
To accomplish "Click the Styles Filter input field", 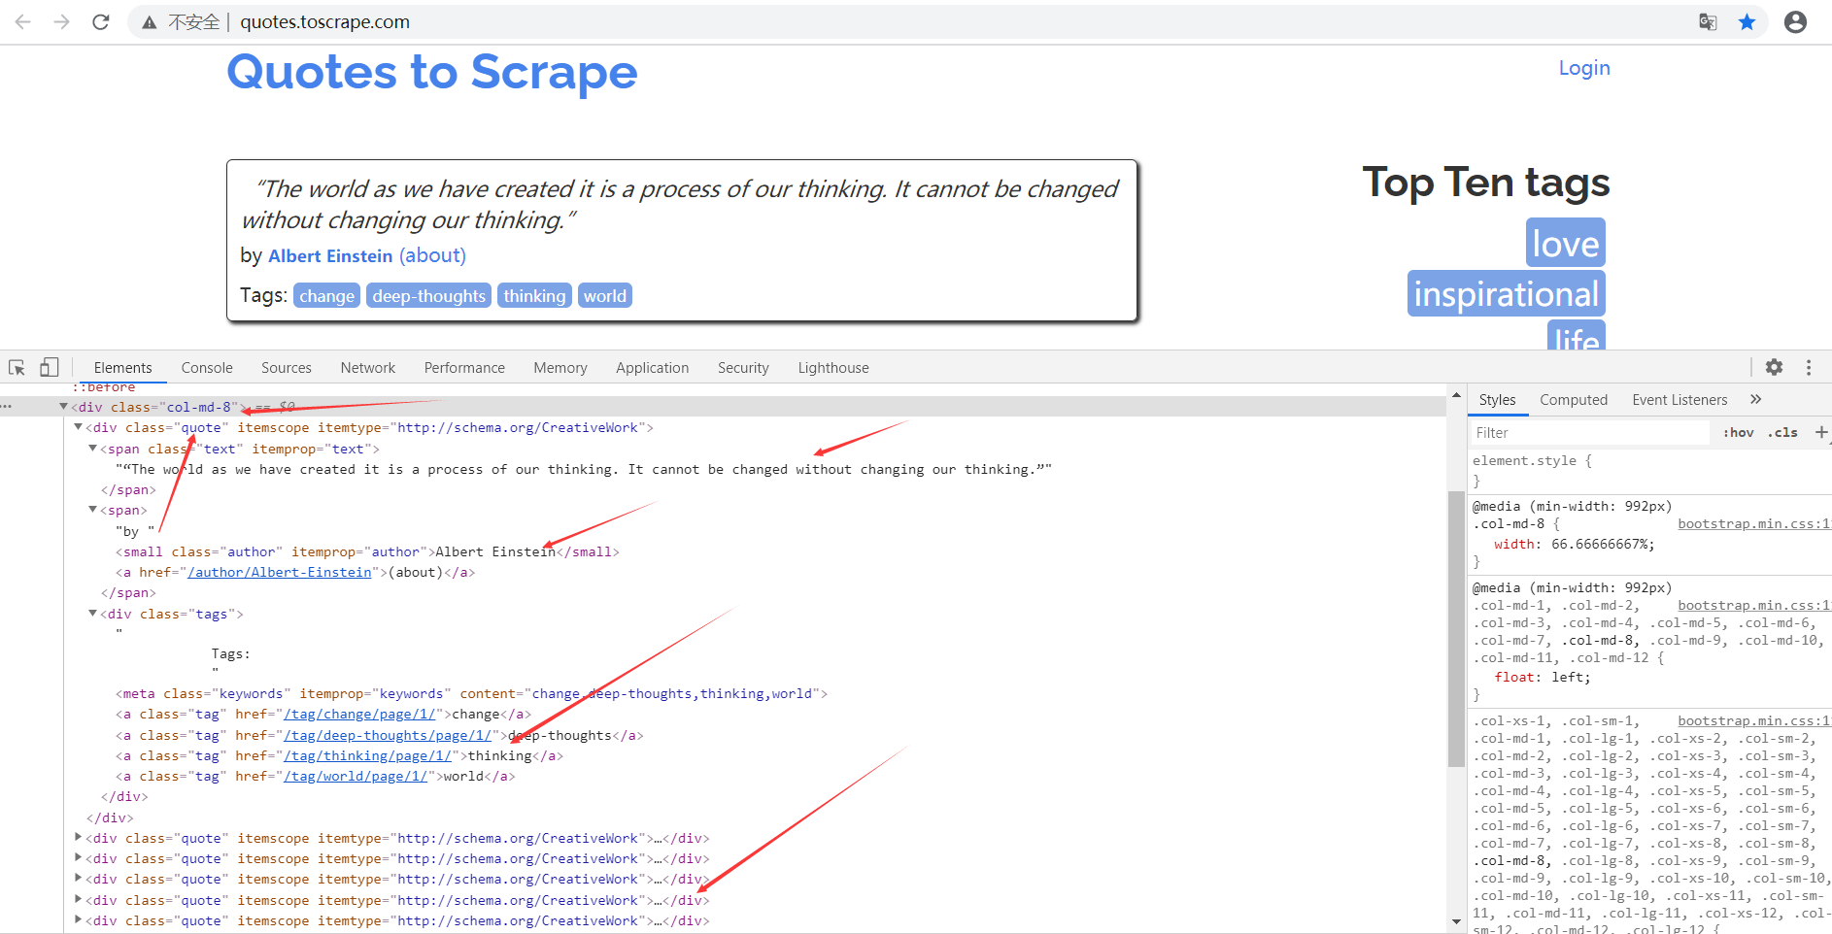I will [1589, 433].
